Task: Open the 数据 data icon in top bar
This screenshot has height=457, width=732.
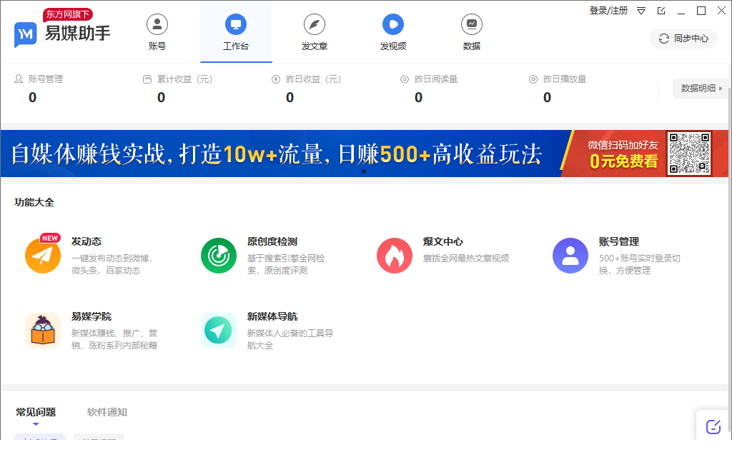Action: (472, 26)
